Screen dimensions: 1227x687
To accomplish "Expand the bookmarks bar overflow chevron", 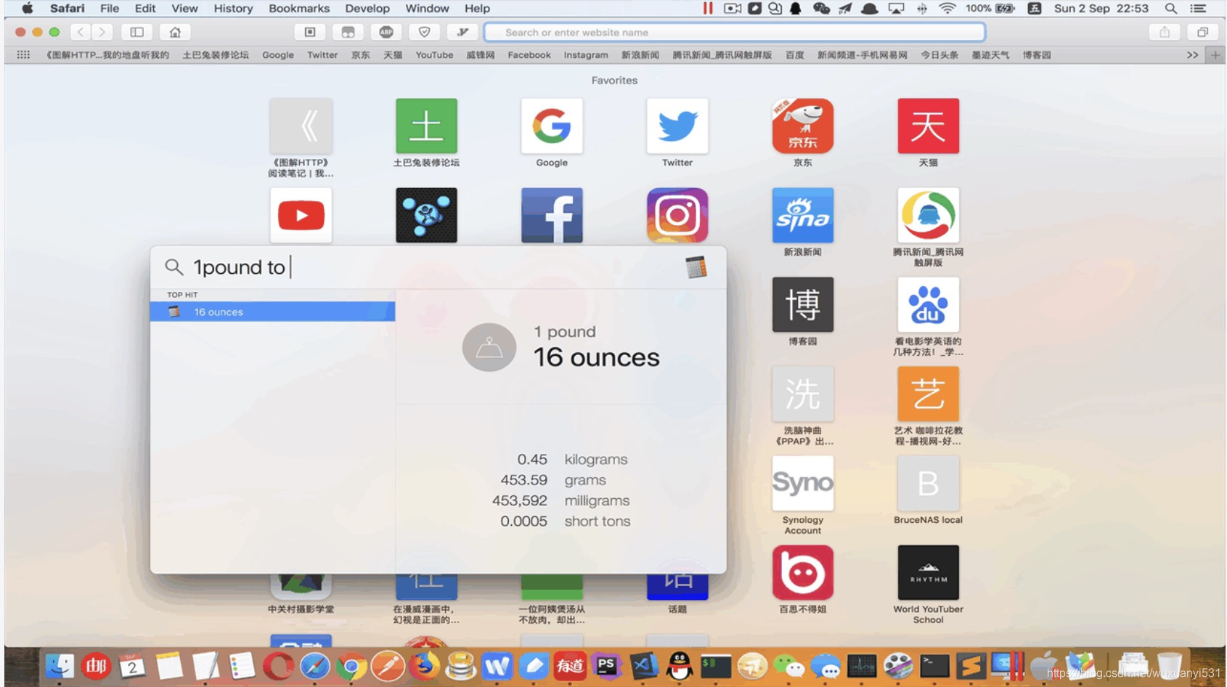I will click(1192, 55).
